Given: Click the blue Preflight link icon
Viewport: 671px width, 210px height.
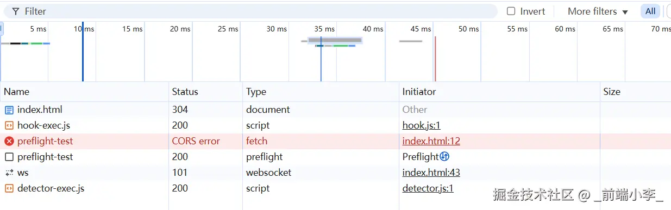Looking at the screenshot, I should point(444,157).
